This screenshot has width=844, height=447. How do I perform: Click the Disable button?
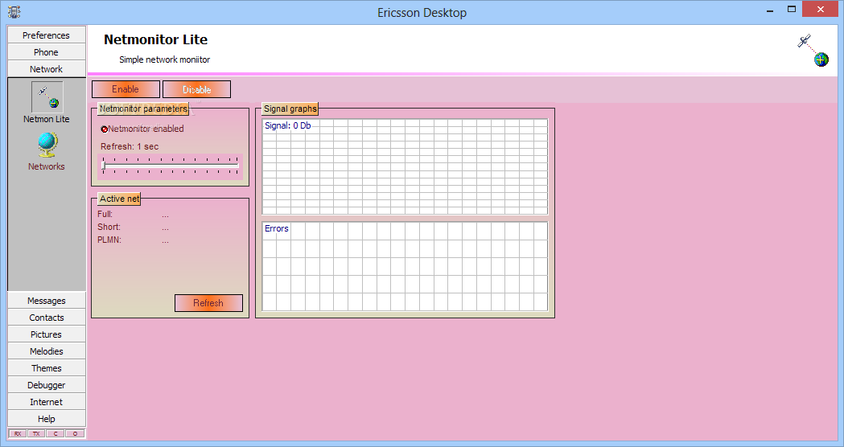(196, 89)
